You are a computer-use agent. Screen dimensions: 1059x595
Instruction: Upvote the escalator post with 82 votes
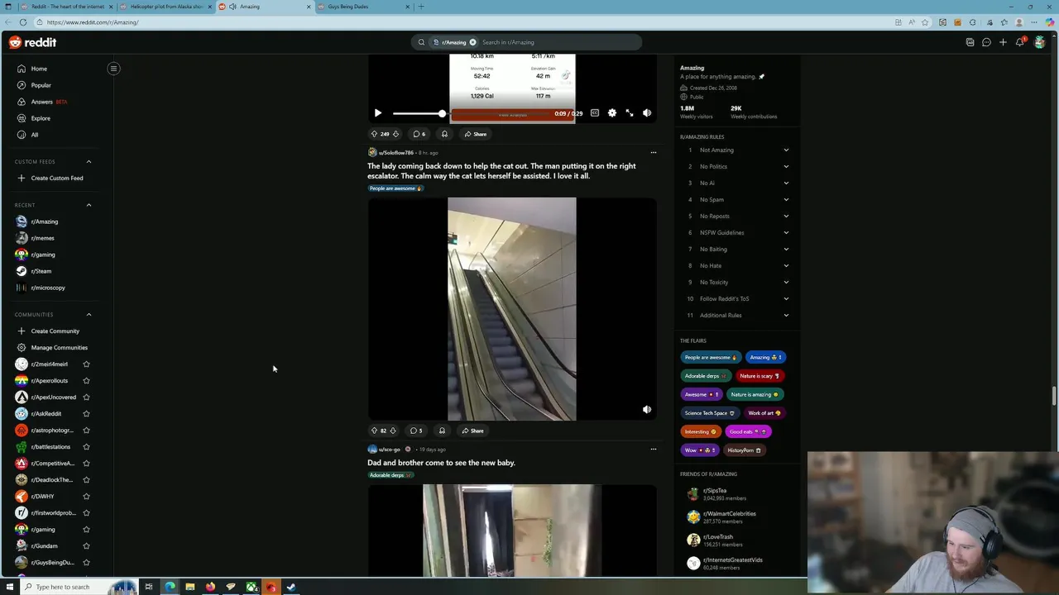374,431
